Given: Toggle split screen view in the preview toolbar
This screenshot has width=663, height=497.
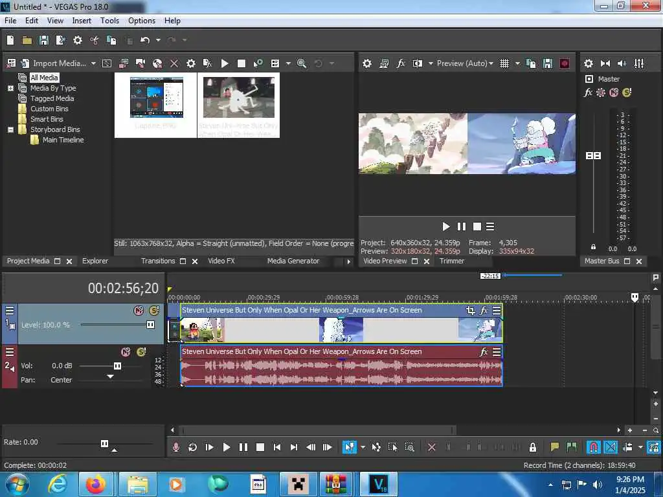Looking at the screenshot, I should (418, 63).
